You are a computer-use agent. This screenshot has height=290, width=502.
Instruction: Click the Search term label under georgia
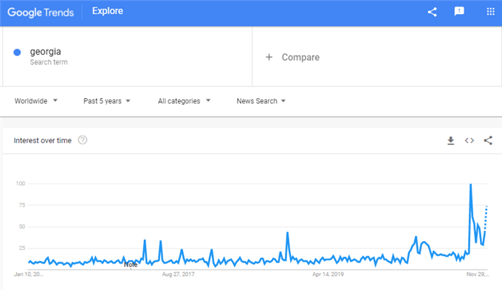(49, 62)
